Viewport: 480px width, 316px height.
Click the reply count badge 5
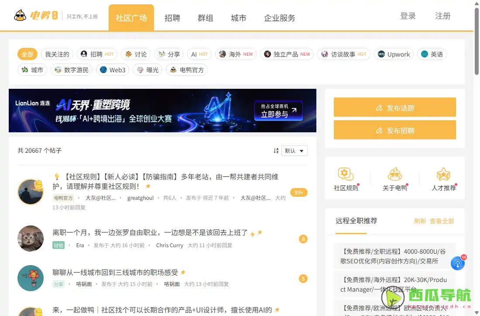click(303, 279)
